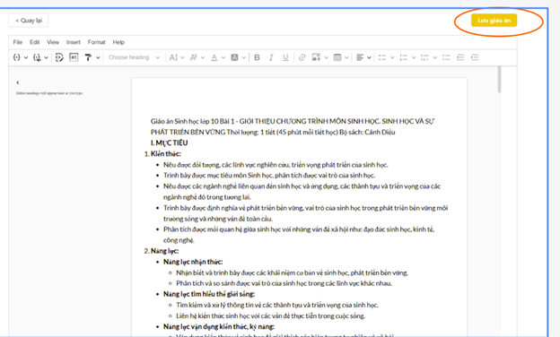Open the font background color picker

click(x=238, y=57)
